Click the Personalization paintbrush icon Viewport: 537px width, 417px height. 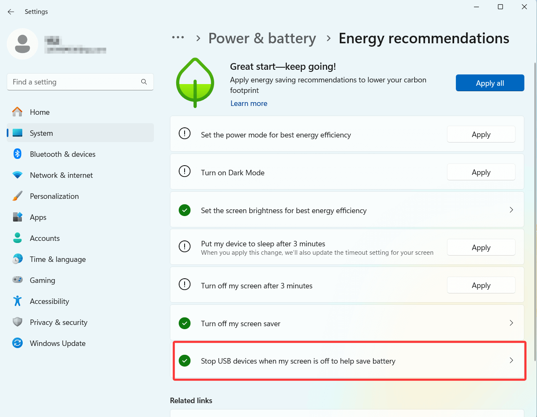click(x=17, y=196)
